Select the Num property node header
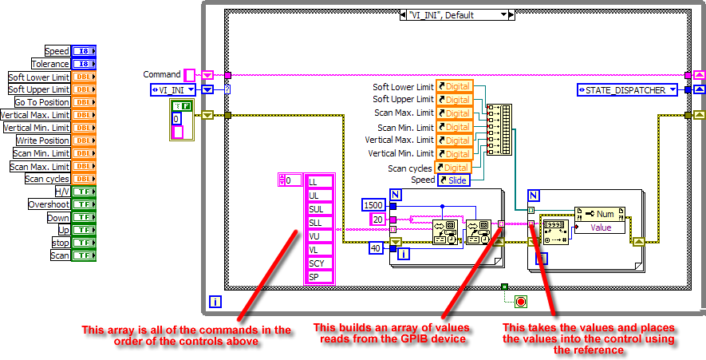The width and height of the screenshot is (706, 360). (x=600, y=214)
